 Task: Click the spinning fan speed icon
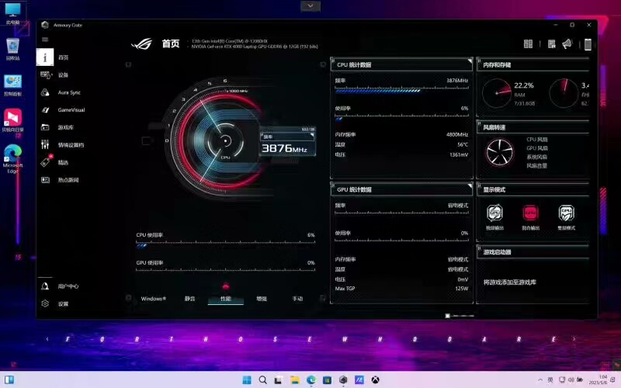coord(500,152)
